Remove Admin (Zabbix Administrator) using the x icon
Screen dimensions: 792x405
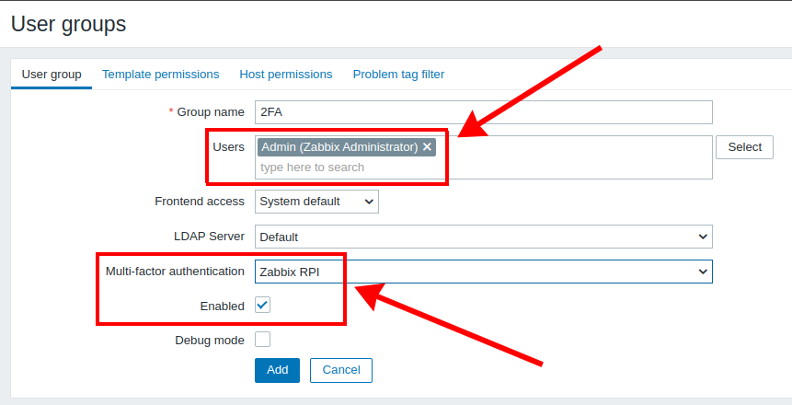427,146
